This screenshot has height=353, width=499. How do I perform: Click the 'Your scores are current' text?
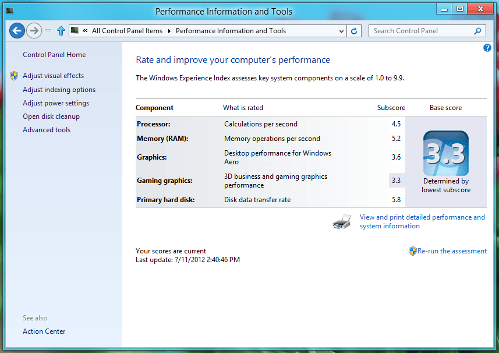[171, 251]
